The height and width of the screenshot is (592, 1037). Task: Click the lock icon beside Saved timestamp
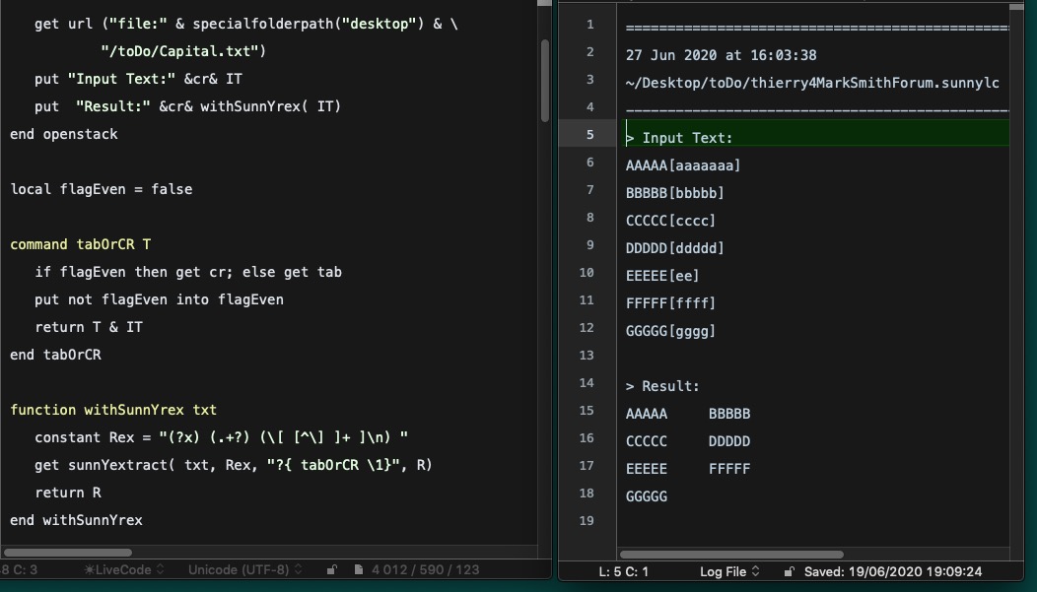click(789, 571)
